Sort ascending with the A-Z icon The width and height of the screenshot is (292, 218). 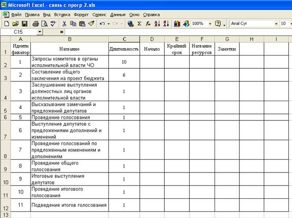(x=157, y=24)
